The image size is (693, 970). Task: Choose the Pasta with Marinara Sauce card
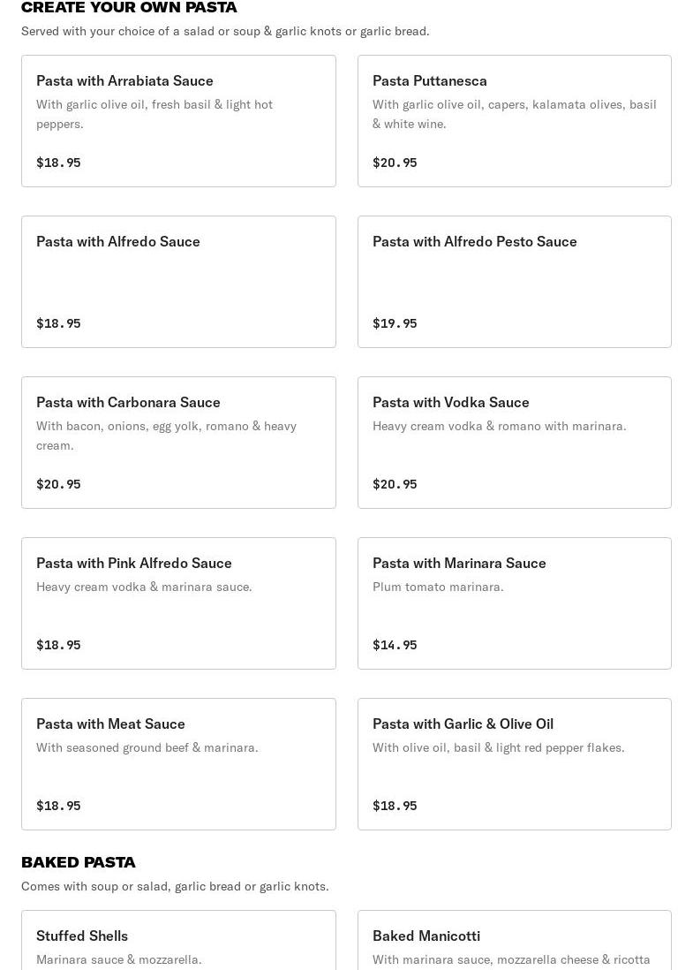tap(515, 603)
